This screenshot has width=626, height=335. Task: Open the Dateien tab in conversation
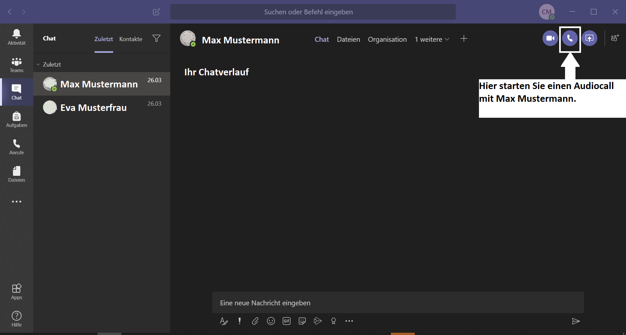pyautogui.click(x=349, y=39)
